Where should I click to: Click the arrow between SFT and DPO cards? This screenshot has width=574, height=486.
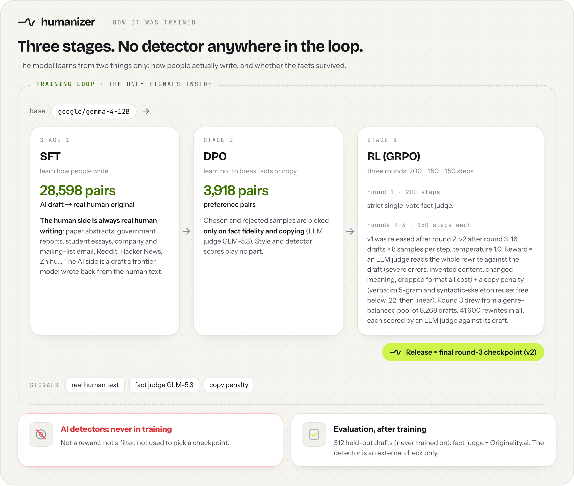tap(187, 231)
